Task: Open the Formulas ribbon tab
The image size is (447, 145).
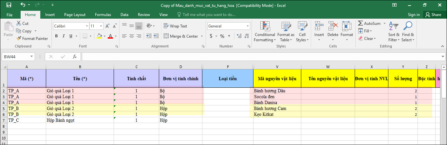Action: pos(103,15)
